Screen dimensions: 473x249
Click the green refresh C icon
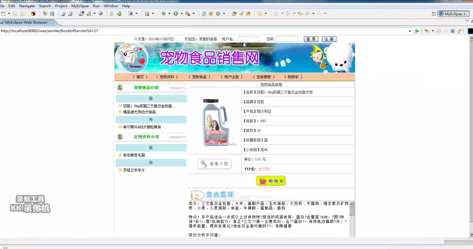[218, 13]
